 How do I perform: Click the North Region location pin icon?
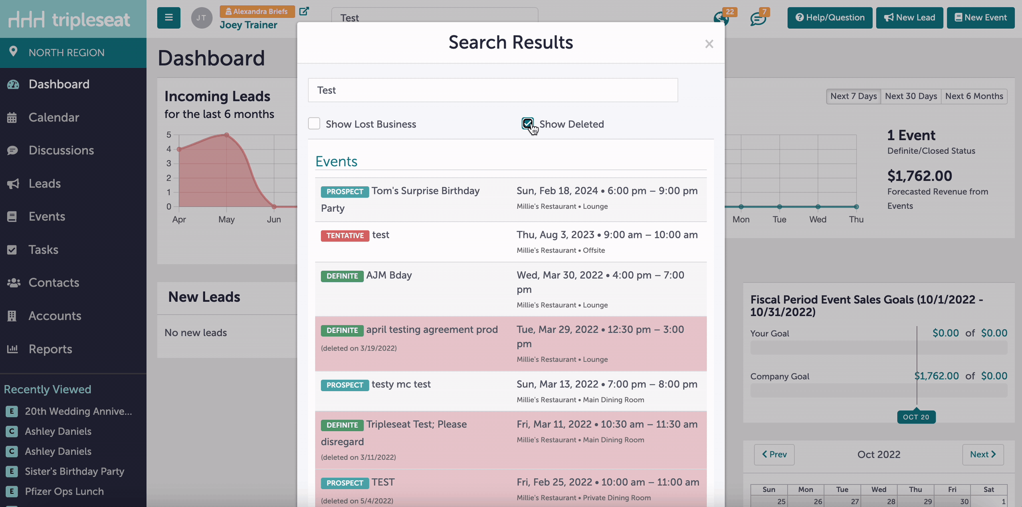(13, 52)
